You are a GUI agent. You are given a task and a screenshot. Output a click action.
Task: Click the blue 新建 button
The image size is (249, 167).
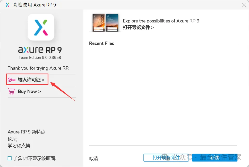(x=215, y=158)
